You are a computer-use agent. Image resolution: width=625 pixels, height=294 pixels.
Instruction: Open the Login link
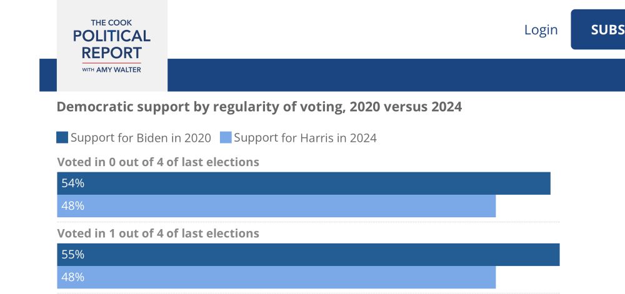541,30
